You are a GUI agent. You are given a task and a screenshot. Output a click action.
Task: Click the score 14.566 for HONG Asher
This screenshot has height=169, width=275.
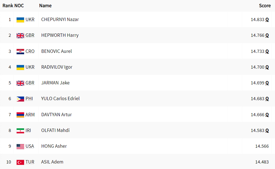262,146
